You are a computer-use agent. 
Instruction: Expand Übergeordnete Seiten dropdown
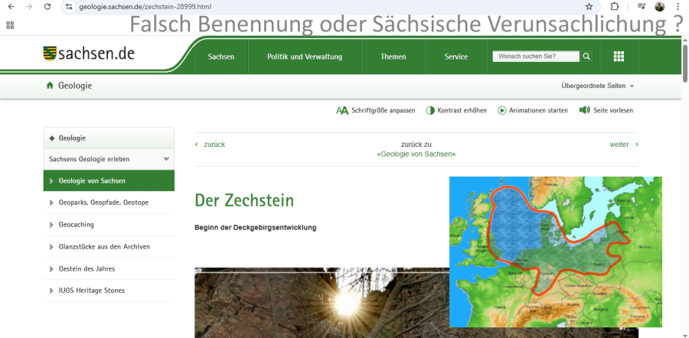(x=598, y=86)
